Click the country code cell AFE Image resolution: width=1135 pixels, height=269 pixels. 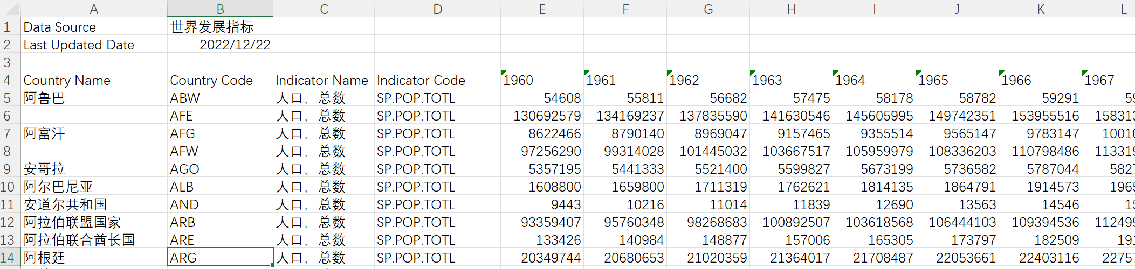220,116
